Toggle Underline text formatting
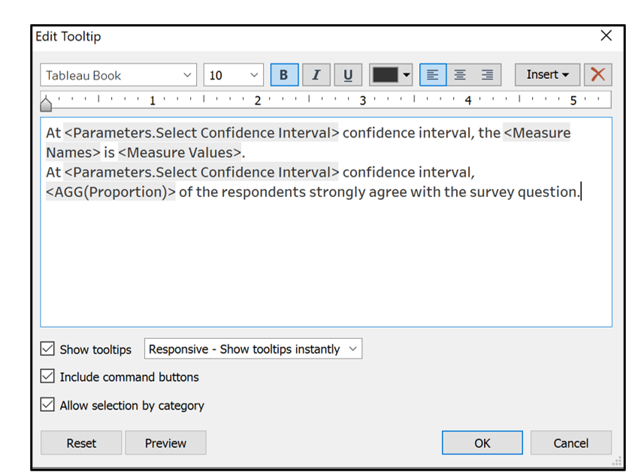The image size is (641, 475). 348,75
